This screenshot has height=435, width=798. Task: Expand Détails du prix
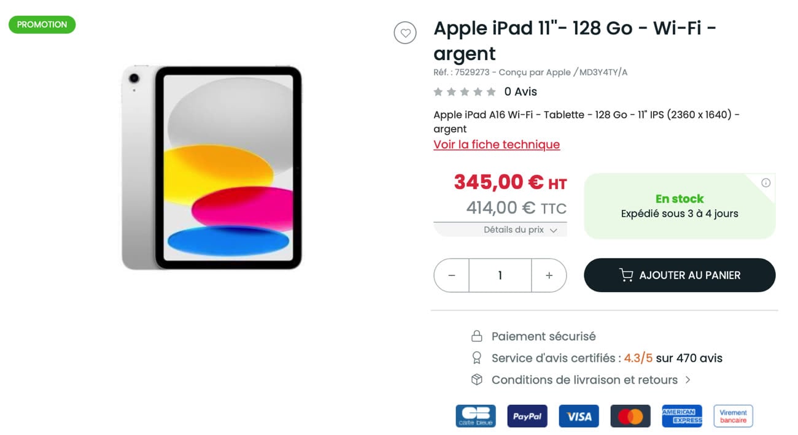click(x=520, y=230)
